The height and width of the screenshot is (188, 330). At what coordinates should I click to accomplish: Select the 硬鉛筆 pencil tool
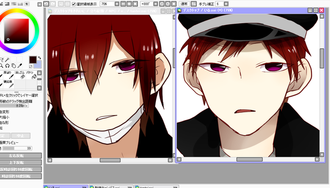click(9, 85)
